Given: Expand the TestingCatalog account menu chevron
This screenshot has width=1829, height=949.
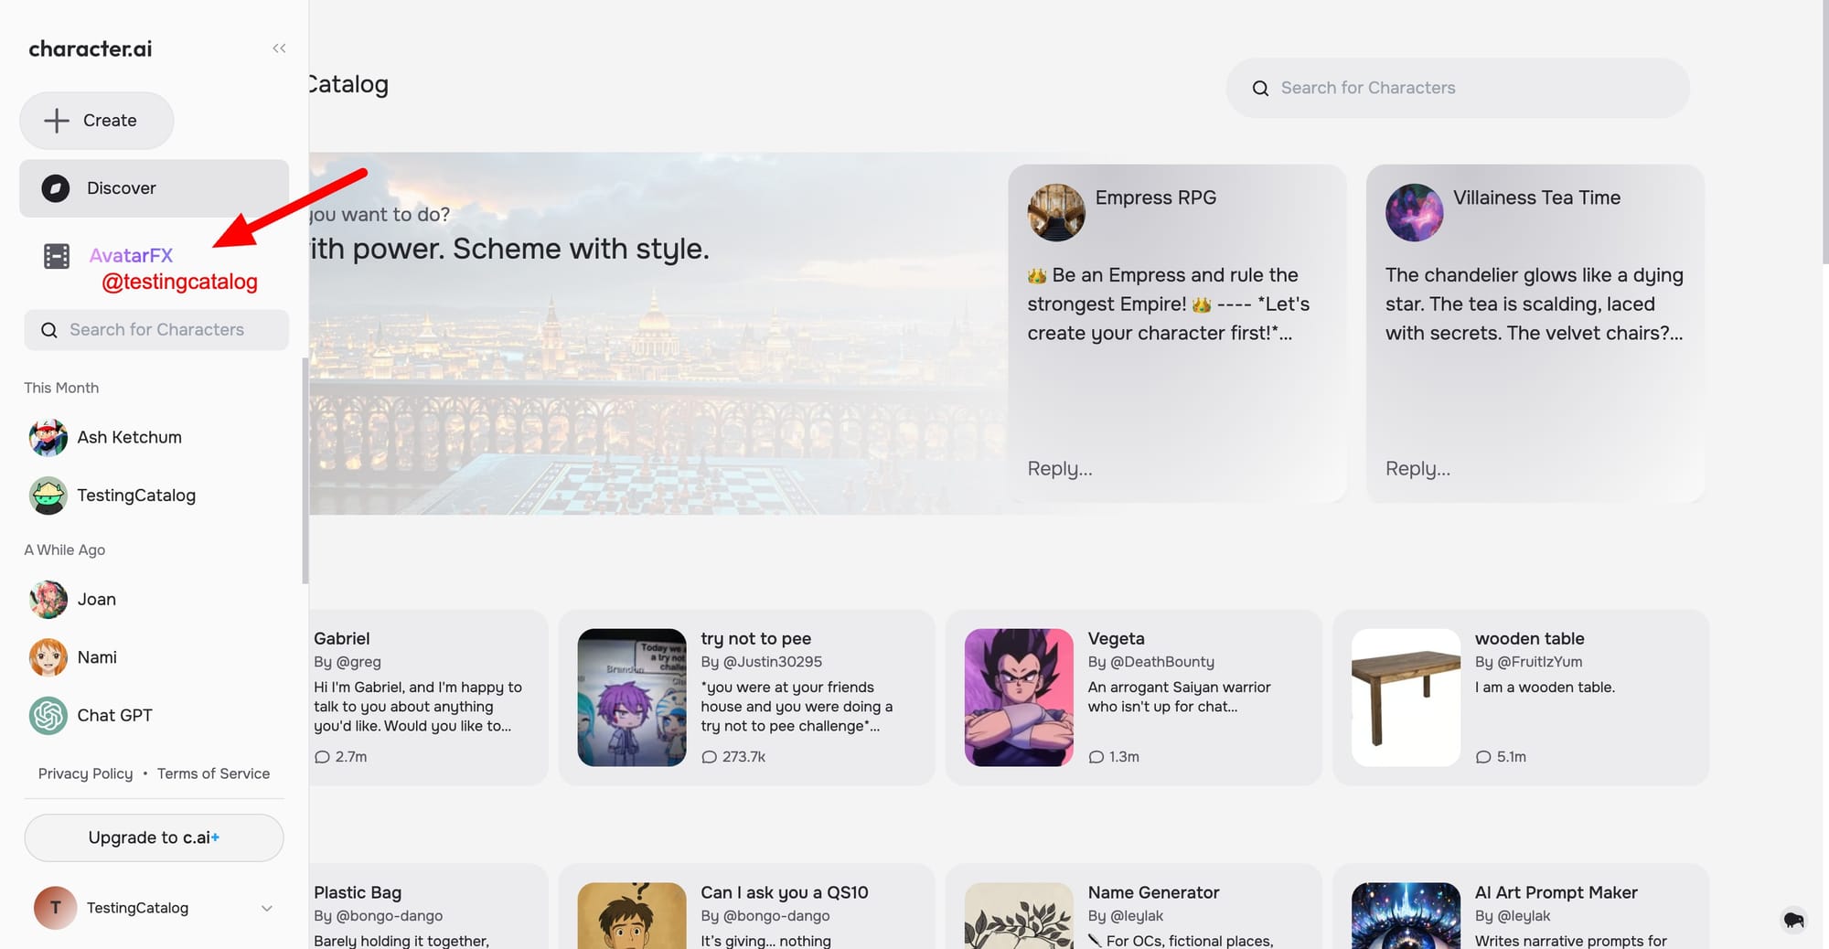Looking at the screenshot, I should click(x=267, y=909).
